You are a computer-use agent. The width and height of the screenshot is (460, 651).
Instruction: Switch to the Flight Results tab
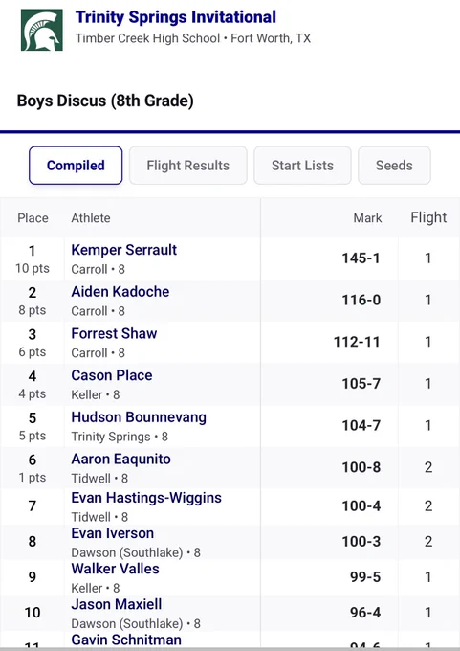click(187, 166)
